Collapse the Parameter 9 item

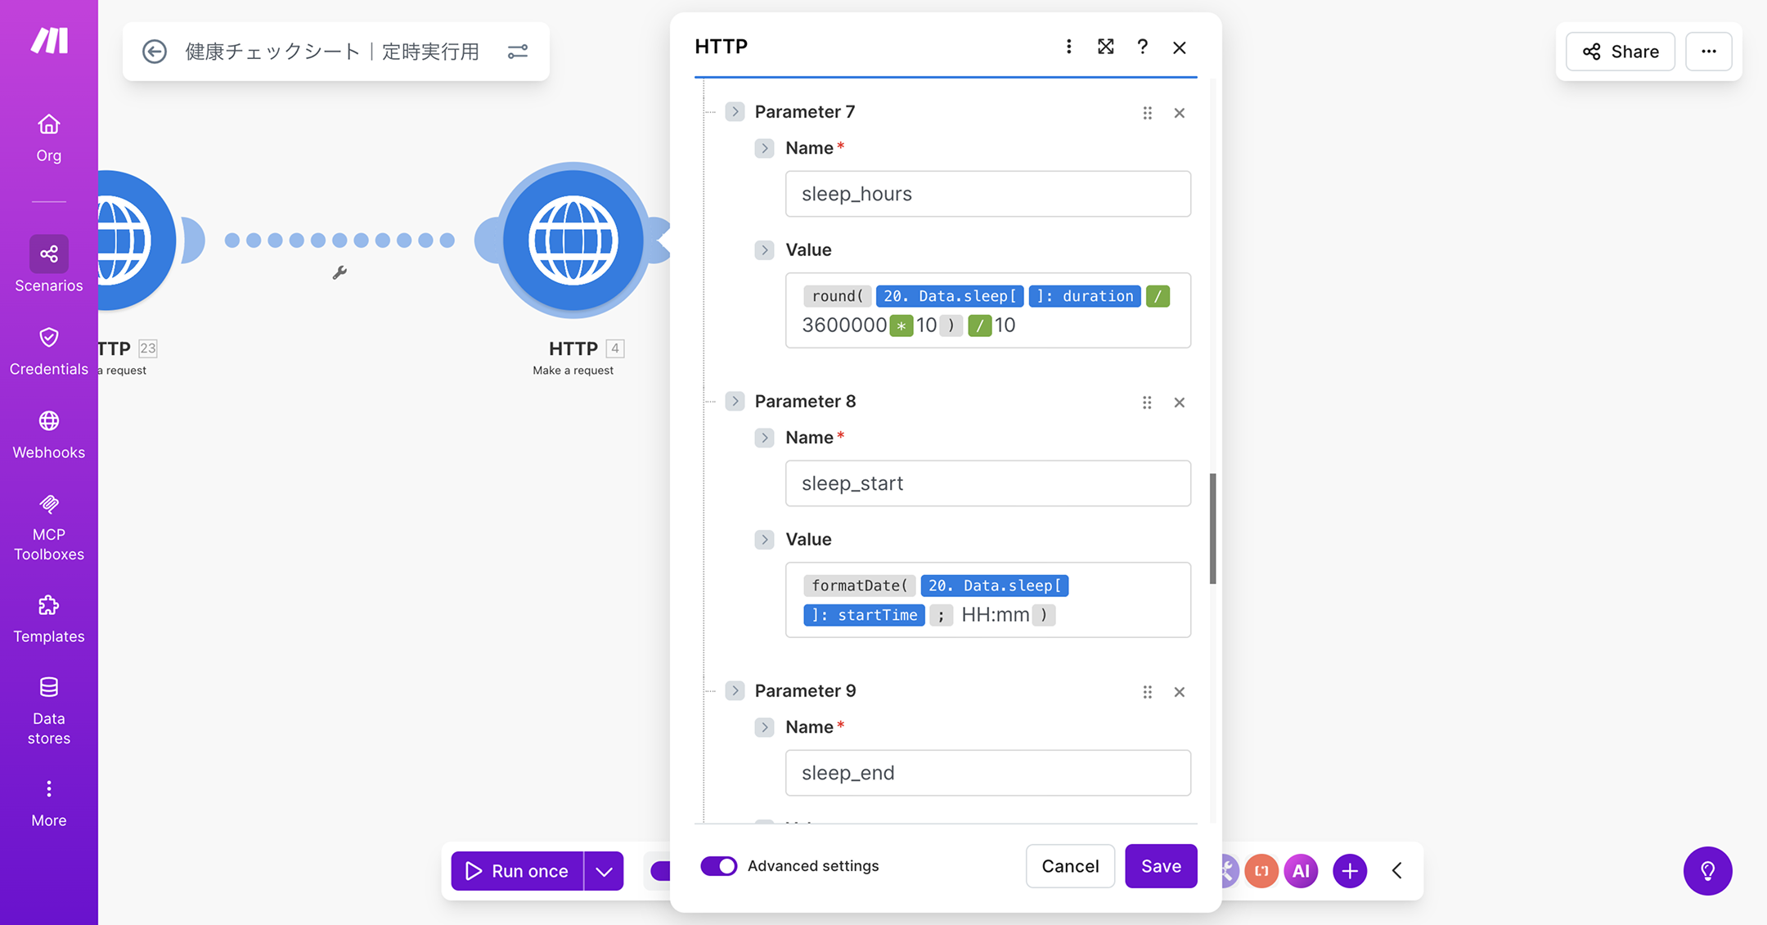tap(735, 690)
